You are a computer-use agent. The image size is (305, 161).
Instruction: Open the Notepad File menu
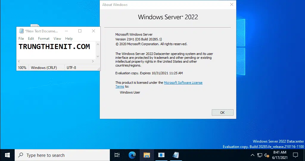pos(21,39)
